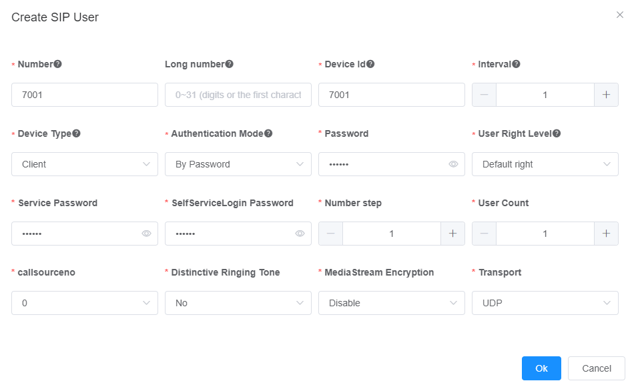
Task: Expand the Authentication Mode dropdown
Action: click(x=238, y=164)
